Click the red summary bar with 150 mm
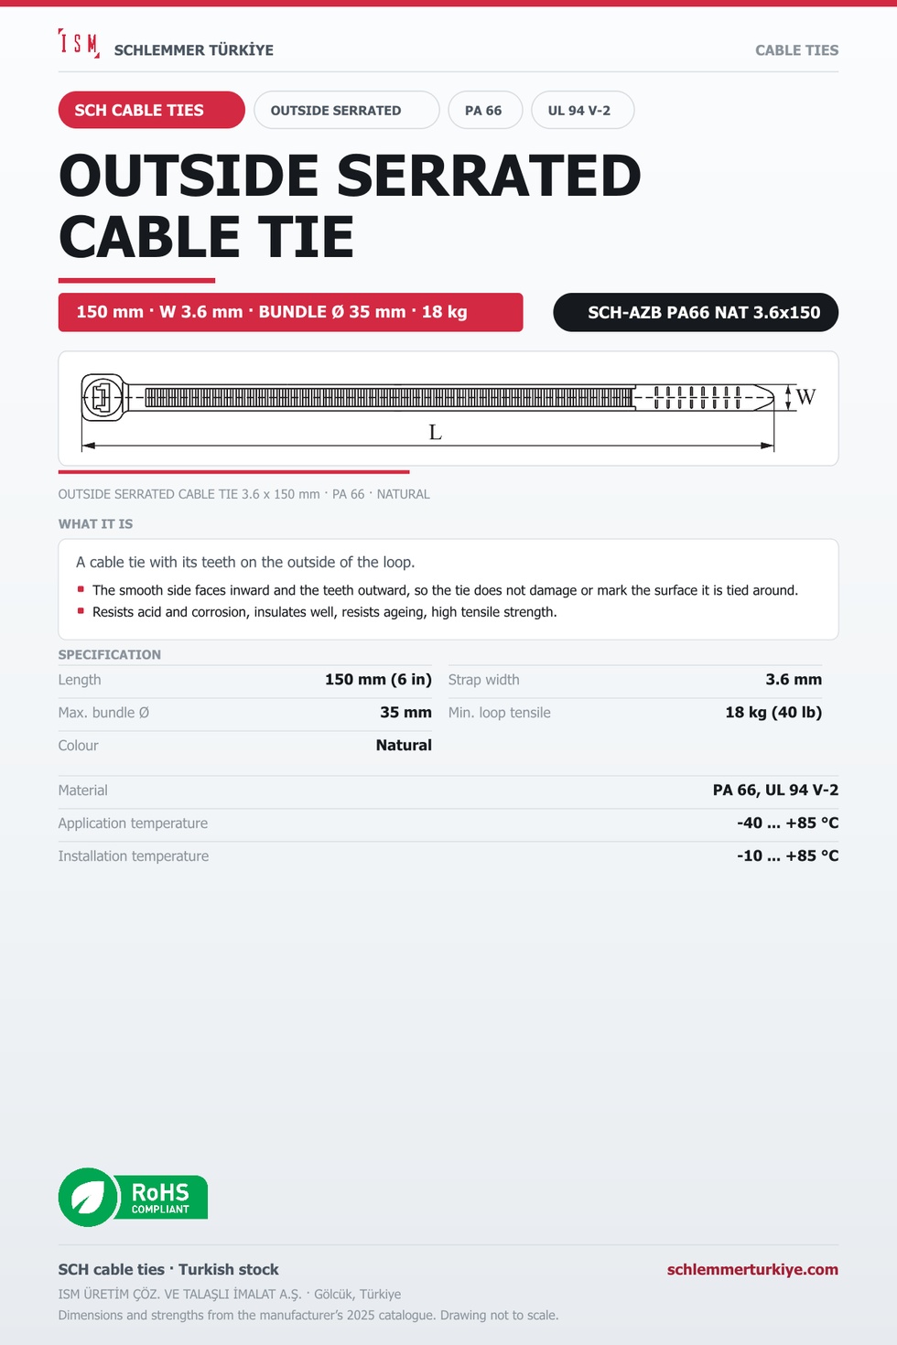The width and height of the screenshot is (897, 1345). pos(291,312)
